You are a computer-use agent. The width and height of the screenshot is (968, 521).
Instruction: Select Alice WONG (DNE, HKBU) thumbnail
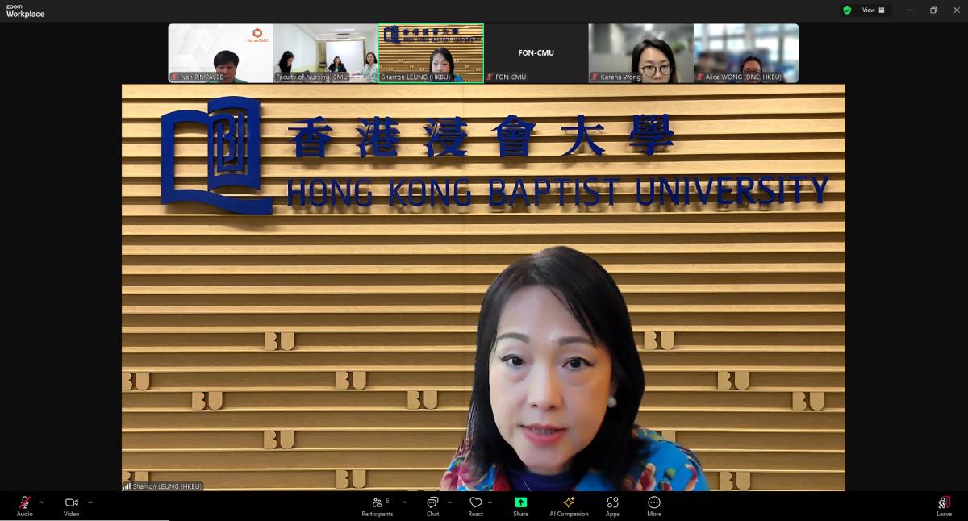746,53
